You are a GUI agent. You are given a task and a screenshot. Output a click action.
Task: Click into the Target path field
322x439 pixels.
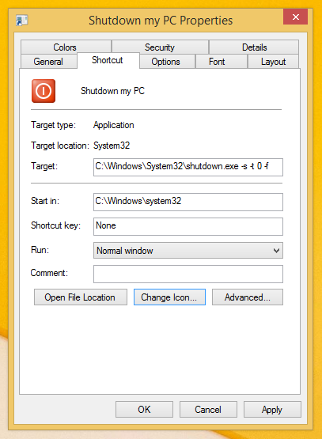[x=188, y=167]
